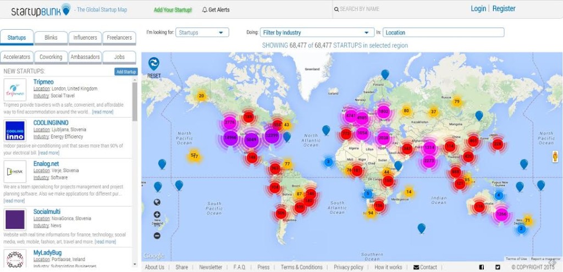Open the 1266 cluster in Australia
The width and height of the screenshot is (563, 272).
pyautogui.click(x=501, y=215)
